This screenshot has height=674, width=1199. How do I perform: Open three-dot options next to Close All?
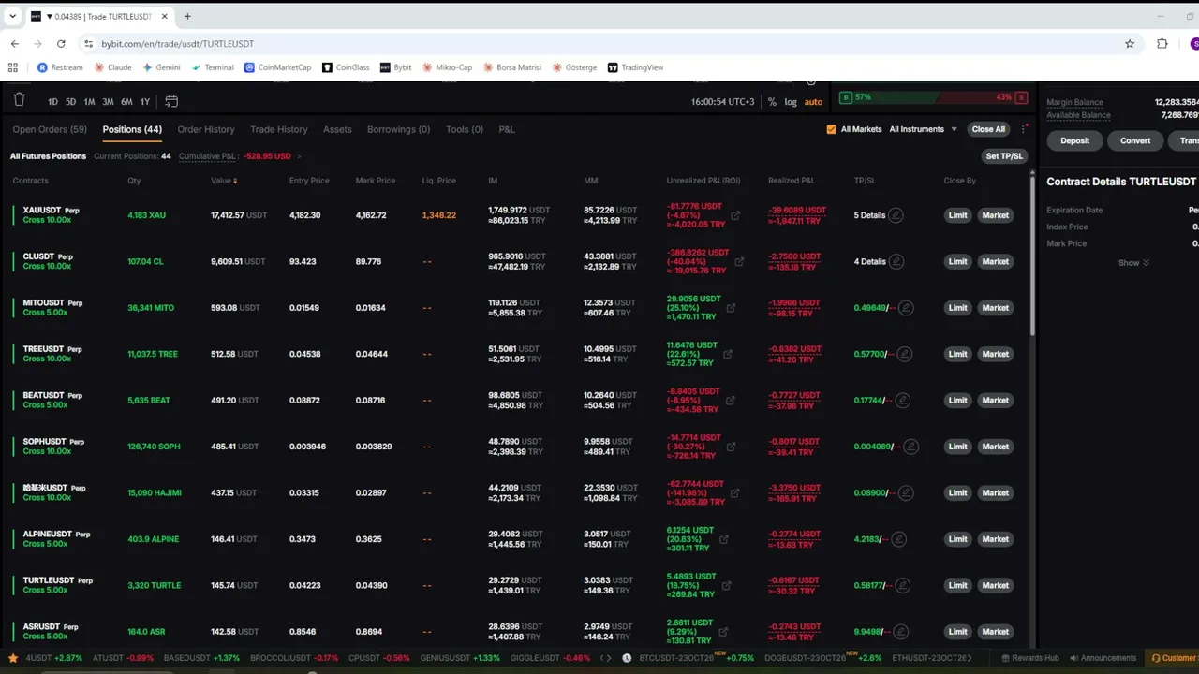click(1024, 129)
